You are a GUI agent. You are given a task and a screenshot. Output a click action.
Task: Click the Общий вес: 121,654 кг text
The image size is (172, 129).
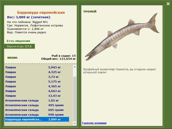[58, 59]
